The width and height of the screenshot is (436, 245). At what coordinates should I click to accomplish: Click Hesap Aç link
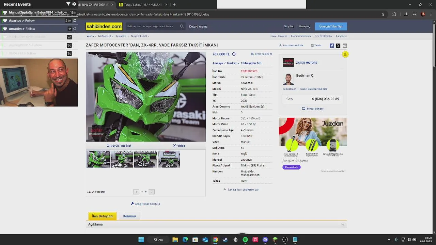[x=305, y=27]
